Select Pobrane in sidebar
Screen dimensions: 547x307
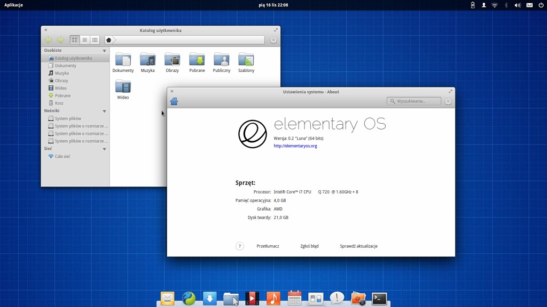click(x=75, y=95)
